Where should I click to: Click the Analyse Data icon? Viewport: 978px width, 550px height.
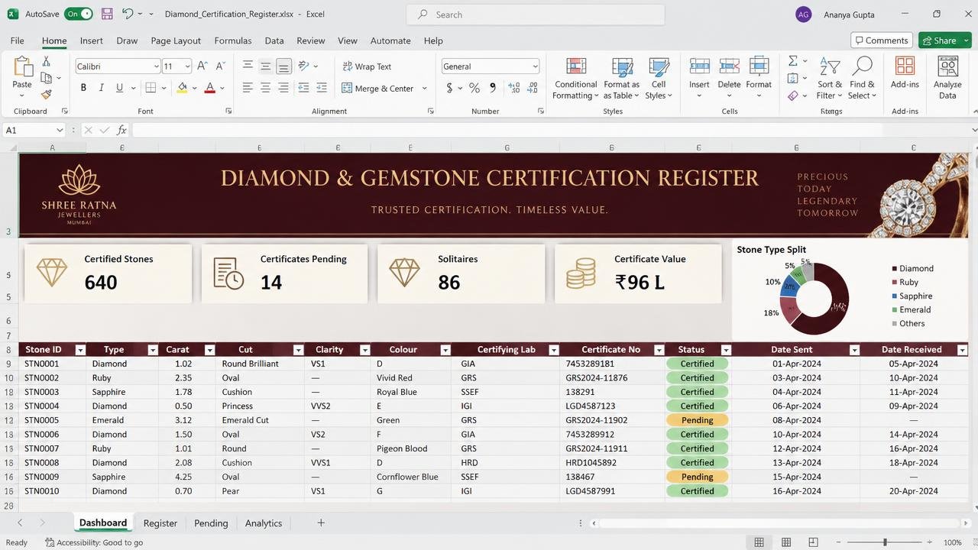click(947, 78)
